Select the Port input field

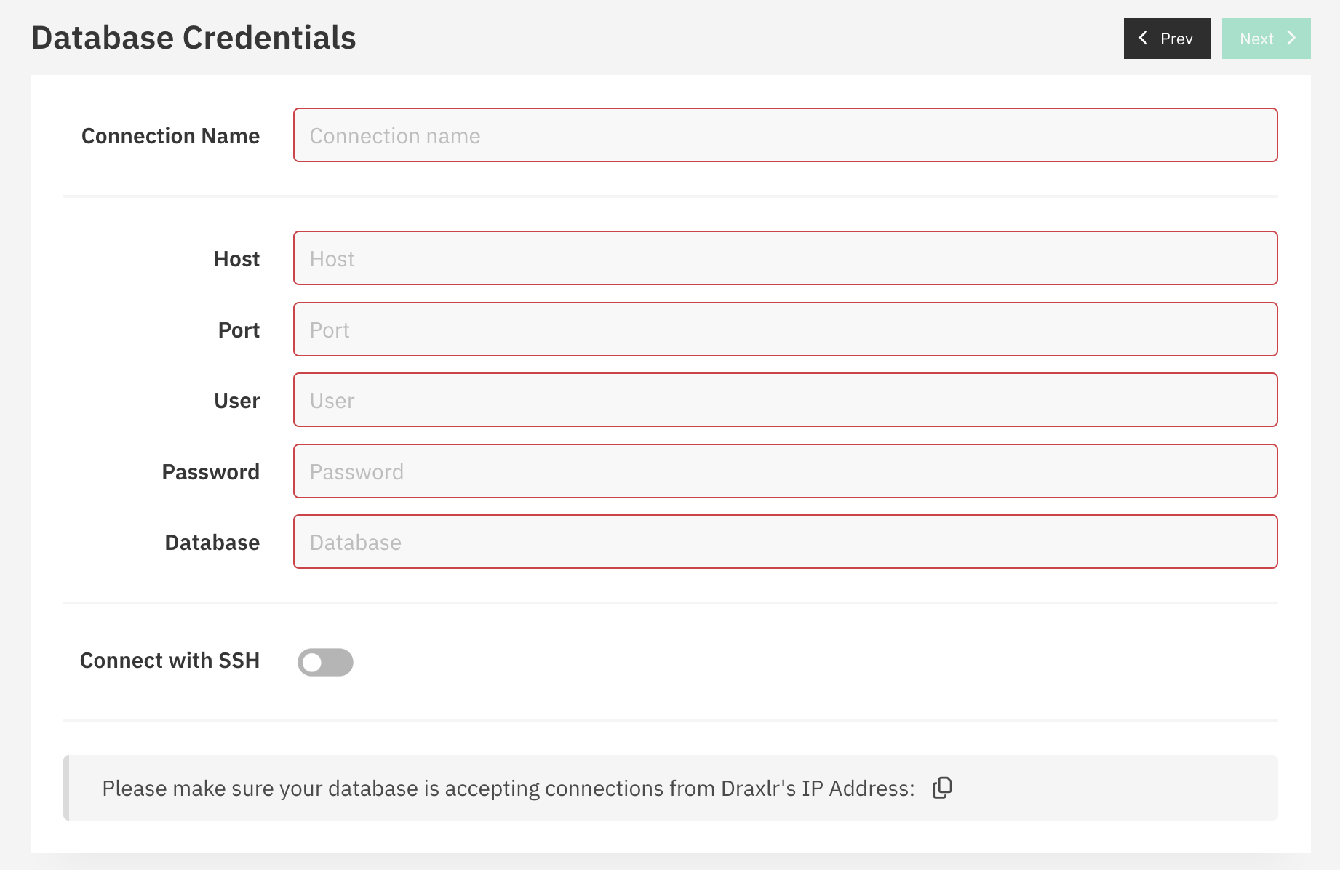click(x=785, y=330)
